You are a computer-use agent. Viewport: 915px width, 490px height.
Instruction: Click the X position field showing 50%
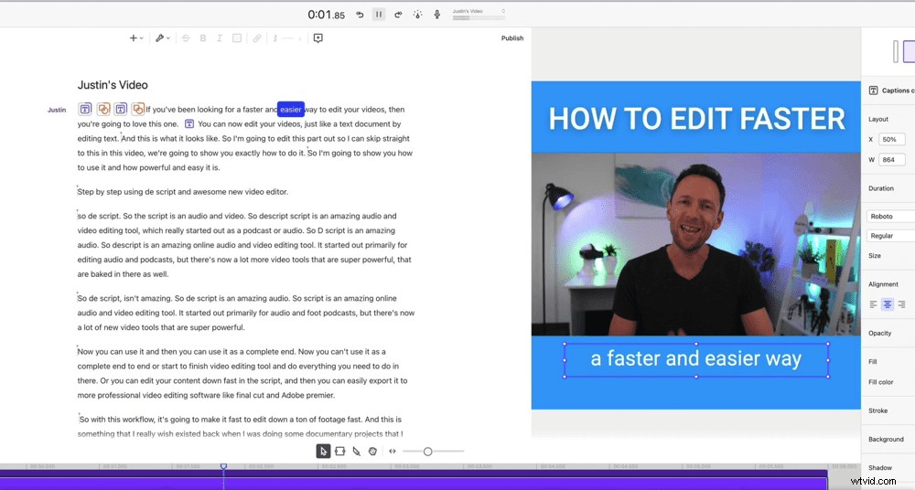(892, 140)
